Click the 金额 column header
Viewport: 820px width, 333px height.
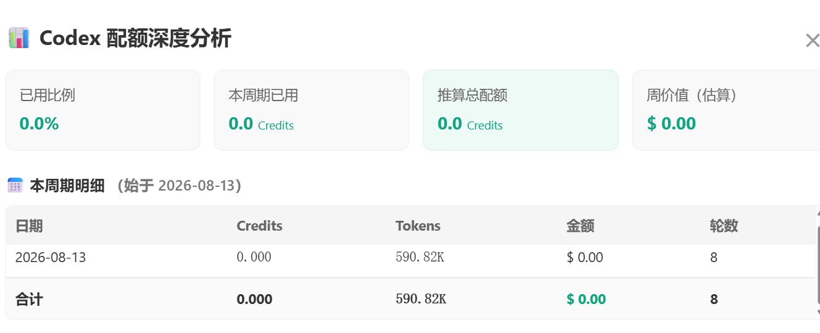pos(580,226)
